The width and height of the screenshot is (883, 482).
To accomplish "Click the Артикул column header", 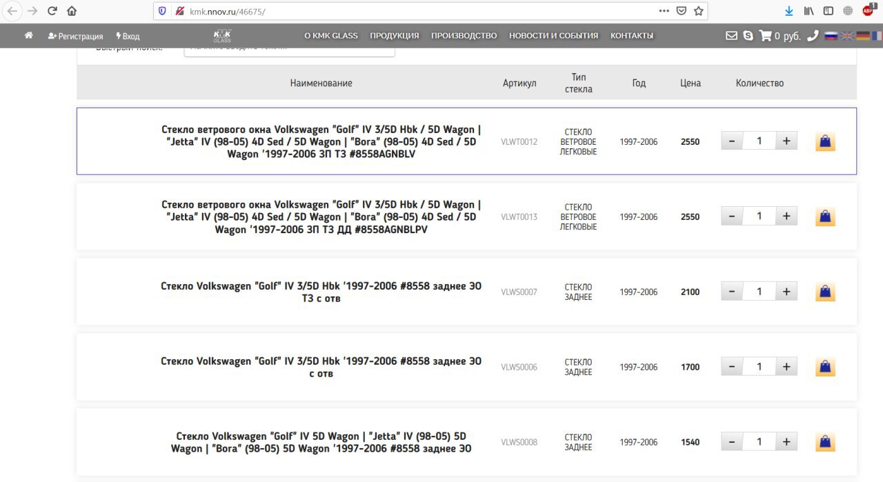I will (x=519, y=83).
